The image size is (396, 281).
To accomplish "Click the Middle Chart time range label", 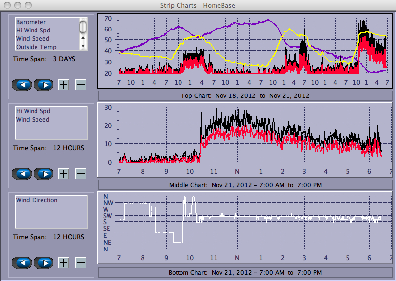I will click(x=245, y=185).
